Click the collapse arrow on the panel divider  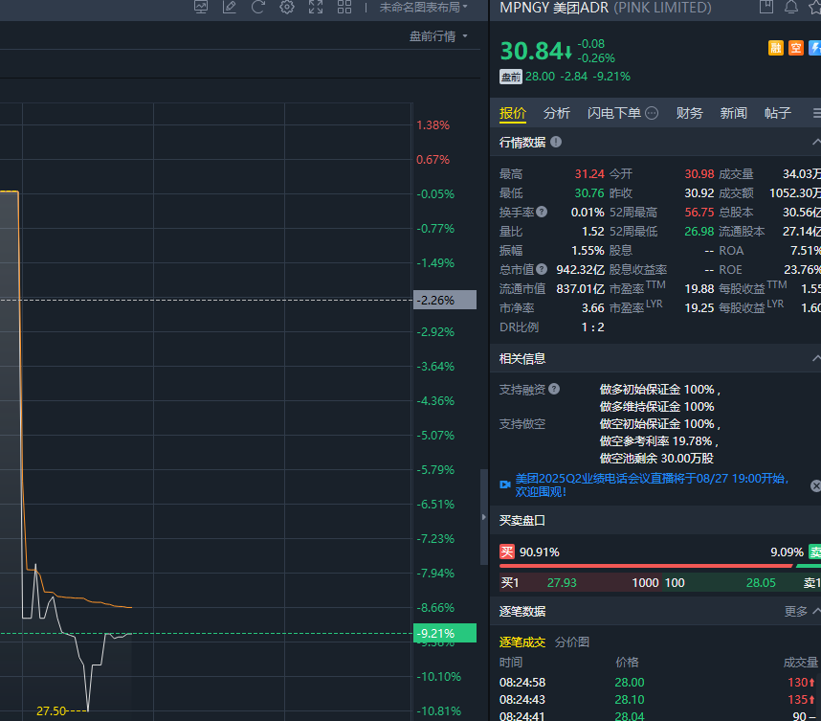point(483,517)
